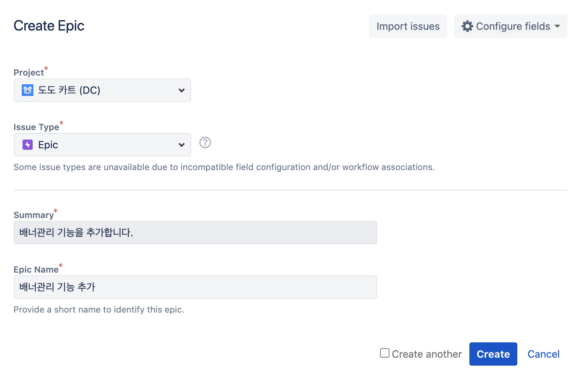Click the Issue Type chevron arrow

(182, 145)
